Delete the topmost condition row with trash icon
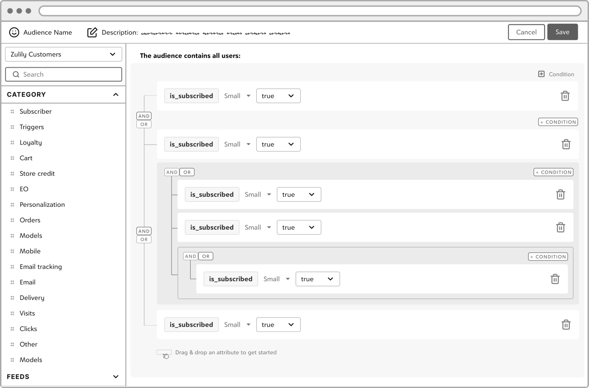The width and height of the screenshot is (589, 388). [x=565, y=96]
